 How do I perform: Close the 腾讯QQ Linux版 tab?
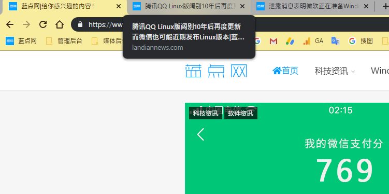[x=242, y=6]
